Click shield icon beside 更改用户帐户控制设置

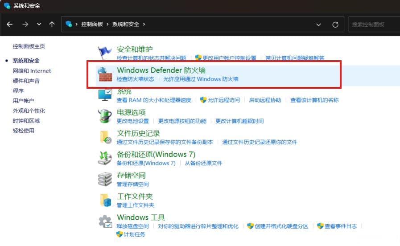click(198, 57)
